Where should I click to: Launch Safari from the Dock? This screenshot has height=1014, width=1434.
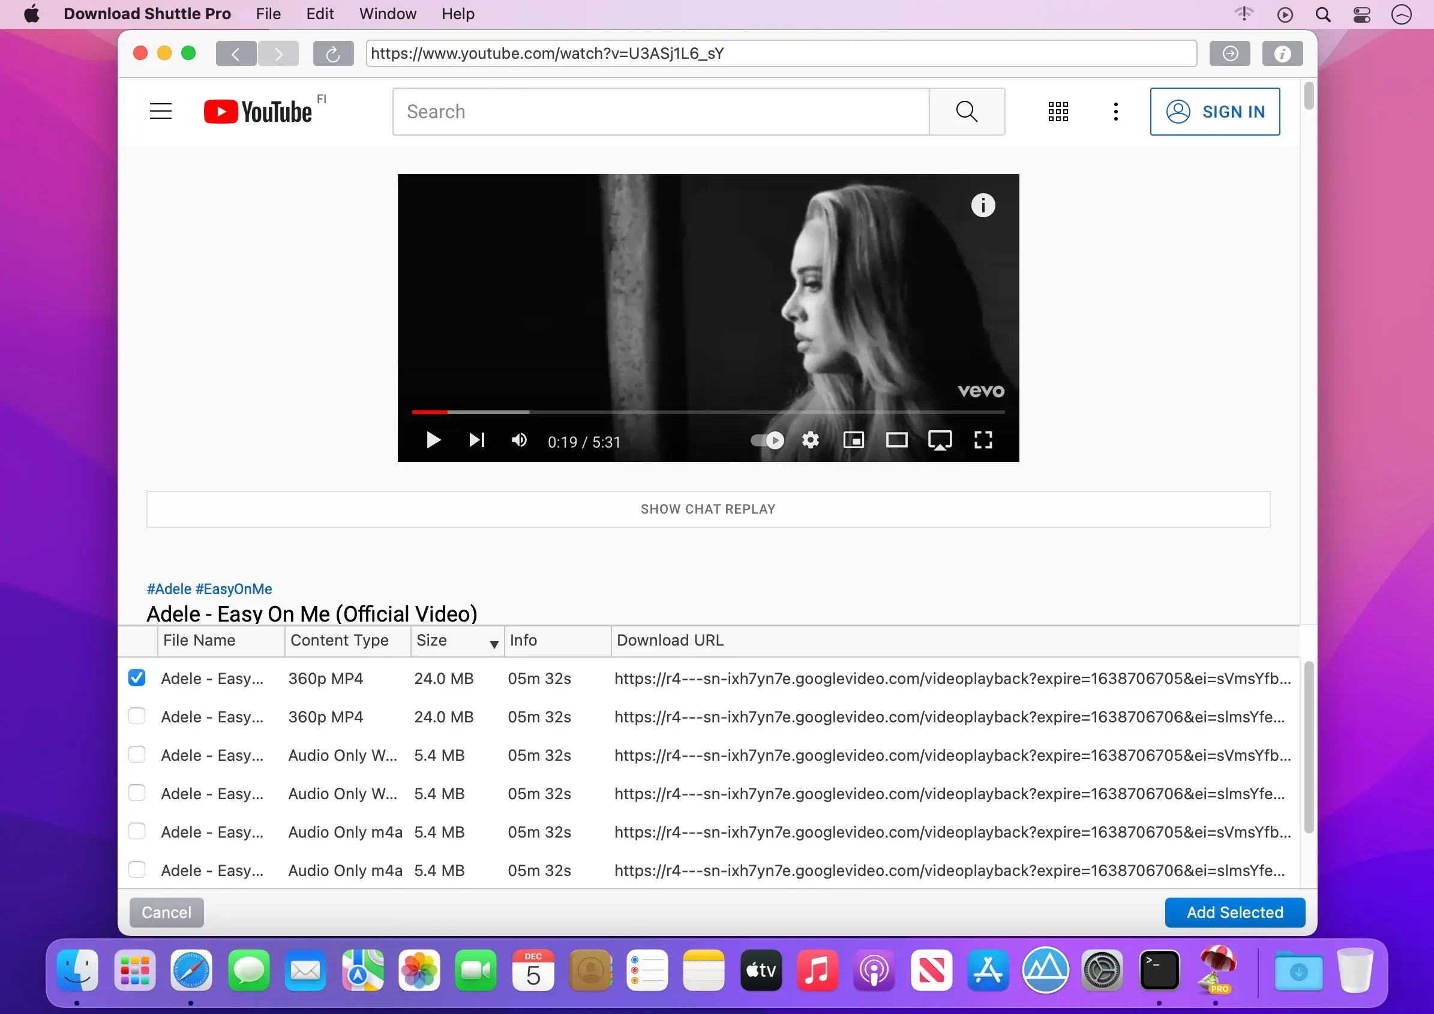(x=191, y=970)
